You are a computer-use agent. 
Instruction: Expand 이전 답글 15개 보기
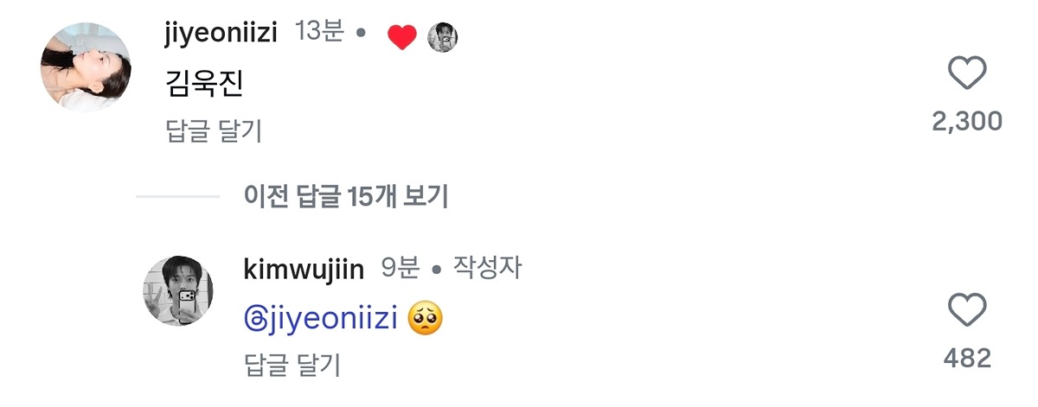346,197
